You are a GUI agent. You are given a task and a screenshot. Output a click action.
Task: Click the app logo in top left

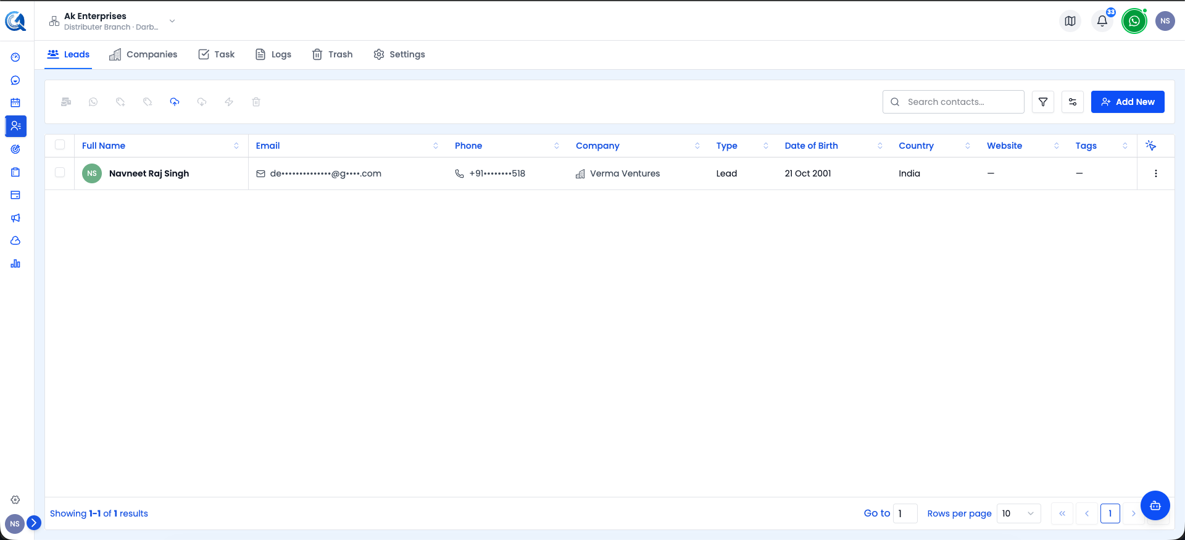pos(15,21)
